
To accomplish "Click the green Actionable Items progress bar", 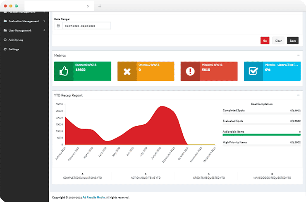I will coord(261,134).
